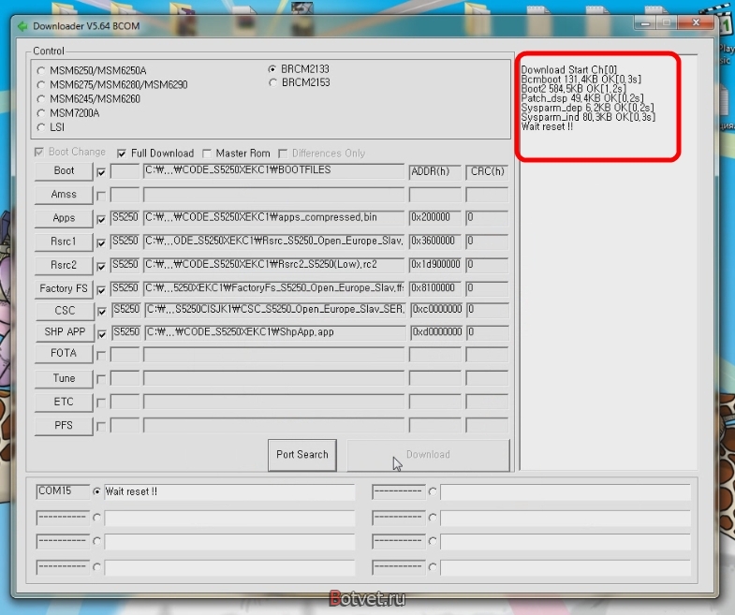Toggle the Full Download checkbox
The image size is (735, 615).
click(122, 154)
